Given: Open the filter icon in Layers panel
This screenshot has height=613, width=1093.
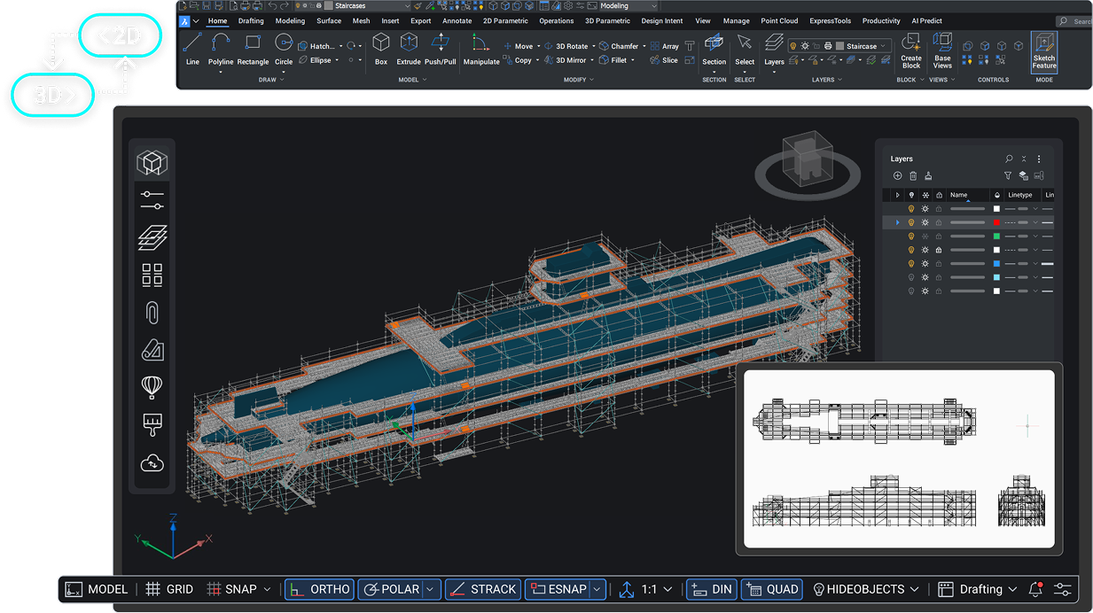Looking at the screenshot, I should tap(1008, 175).
